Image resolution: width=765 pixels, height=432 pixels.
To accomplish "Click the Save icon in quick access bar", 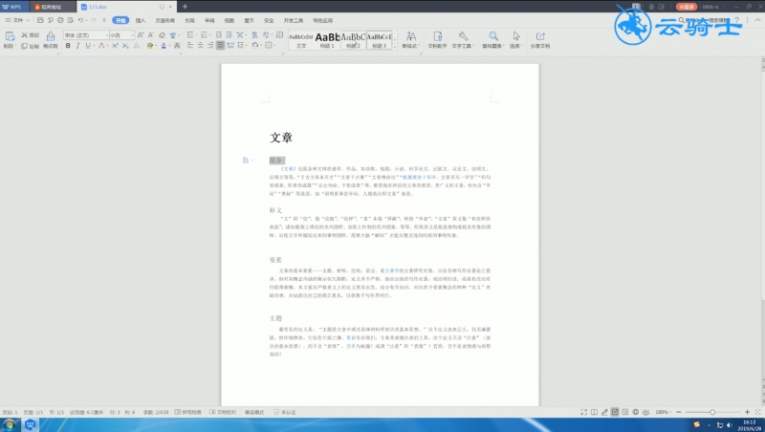I will point(40,20).
